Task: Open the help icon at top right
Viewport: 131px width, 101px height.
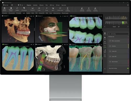Action: click(x=128, y=5)
